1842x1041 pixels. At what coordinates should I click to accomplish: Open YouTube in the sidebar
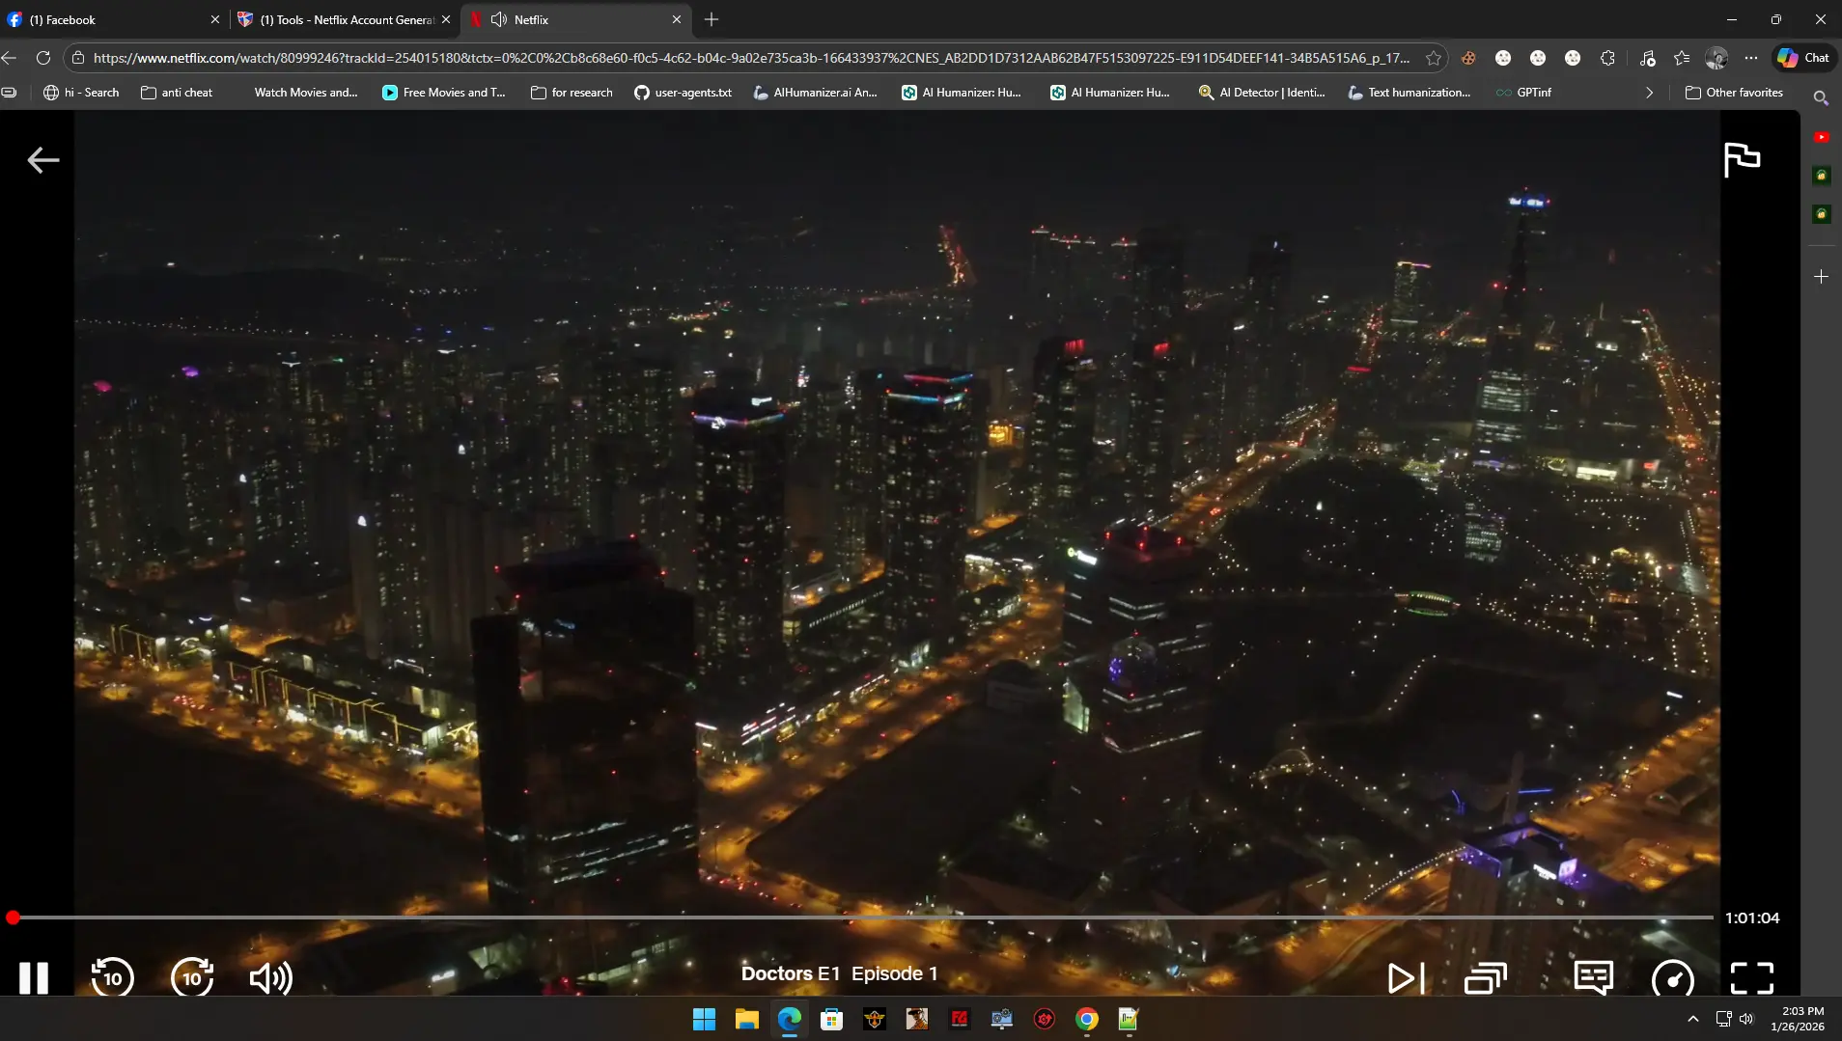(1821, 137)
